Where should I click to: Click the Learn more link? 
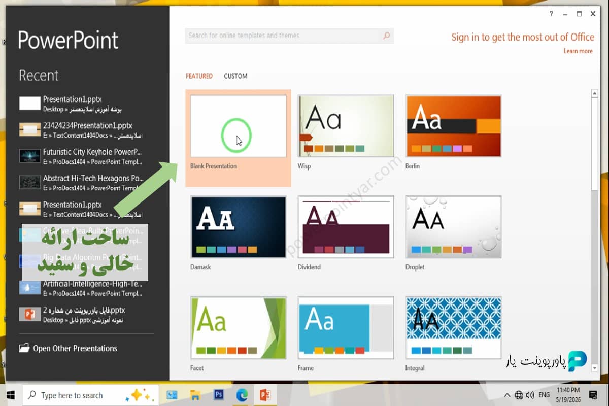[578, 51]
